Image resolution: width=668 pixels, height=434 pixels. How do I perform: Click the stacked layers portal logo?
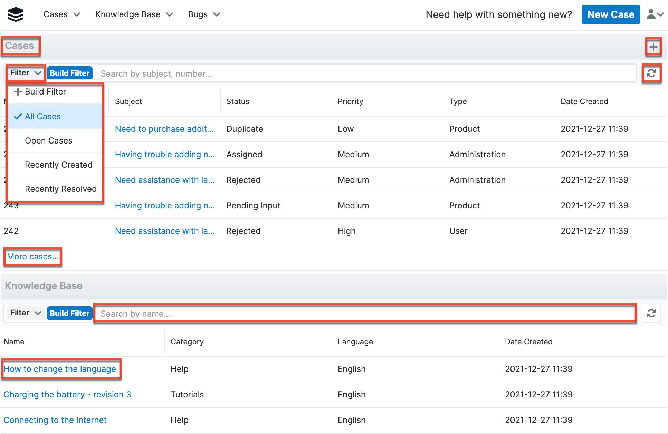pyautogui.click(x=16, y=14)
